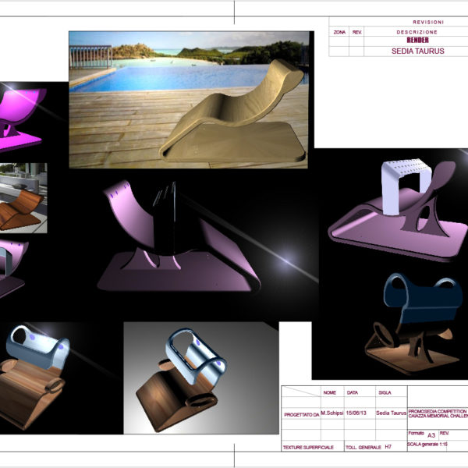Click the CAIAZZA MEMORIAL line
468x468 pixels.
pos(438,416)
